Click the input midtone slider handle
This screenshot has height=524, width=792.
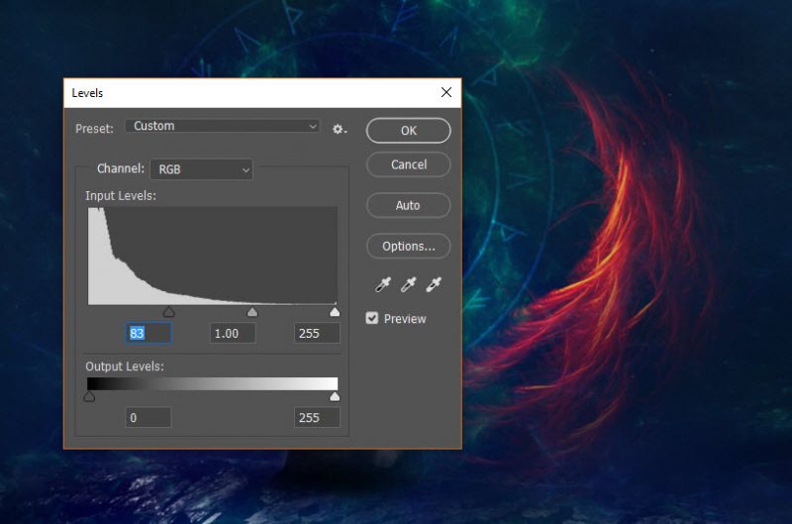252,312
